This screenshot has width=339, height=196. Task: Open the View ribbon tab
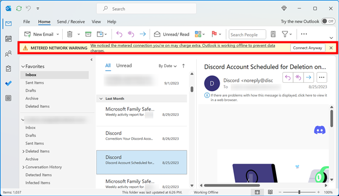(x=96, y=21)
